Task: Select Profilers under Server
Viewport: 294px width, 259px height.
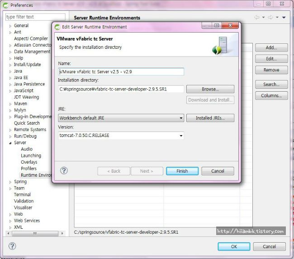Action: pyautogui.click(x=28, y=169)
